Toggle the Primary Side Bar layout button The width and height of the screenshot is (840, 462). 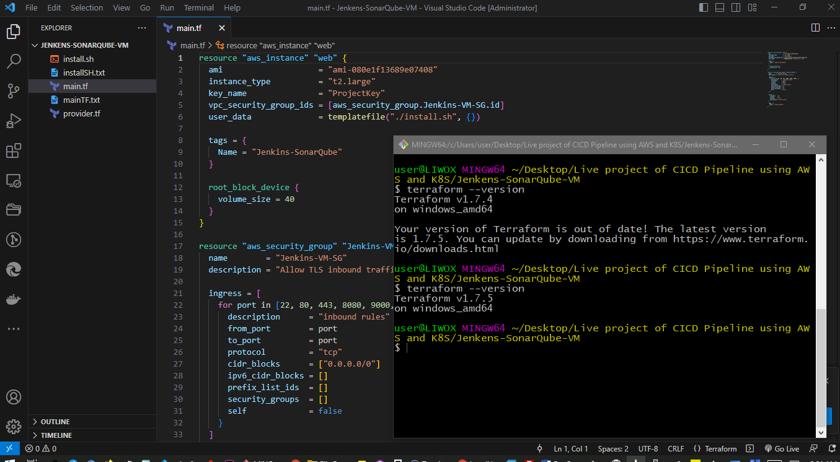tap(704, 8)
